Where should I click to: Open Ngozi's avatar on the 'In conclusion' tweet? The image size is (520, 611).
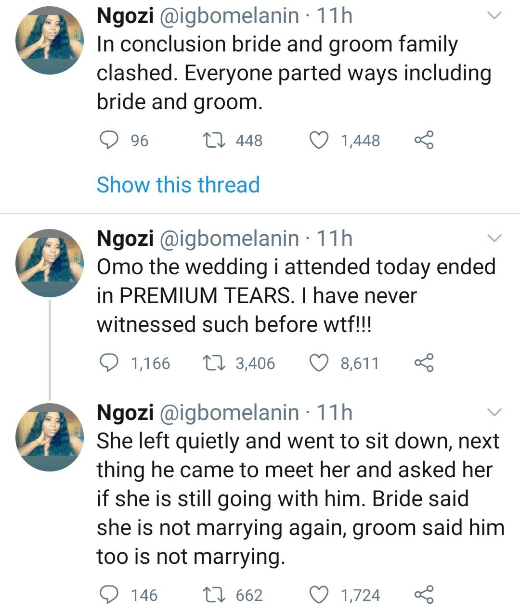[50, 41]
